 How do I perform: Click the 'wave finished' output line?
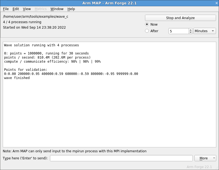17,78
